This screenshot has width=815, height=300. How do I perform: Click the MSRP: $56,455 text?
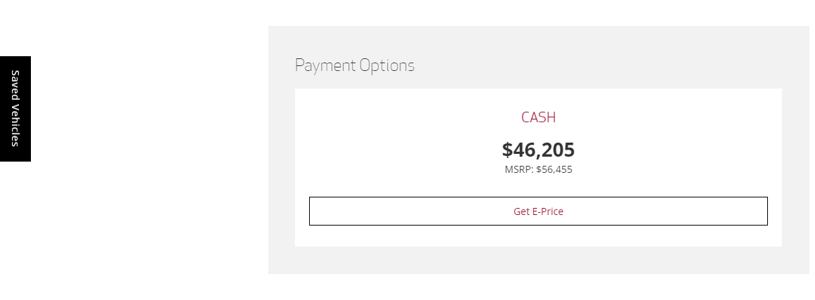point(538,169)
